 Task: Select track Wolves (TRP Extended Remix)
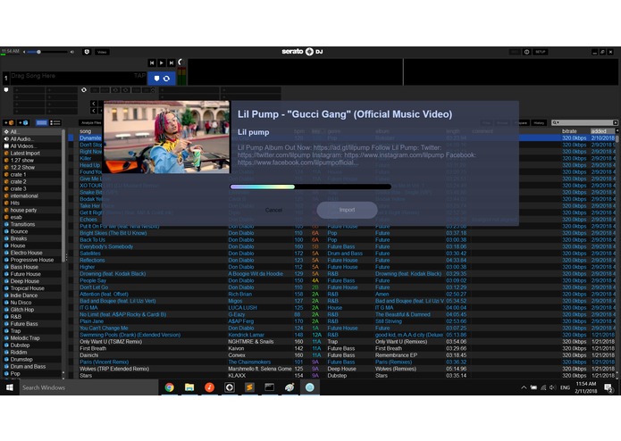click(114, 369)
